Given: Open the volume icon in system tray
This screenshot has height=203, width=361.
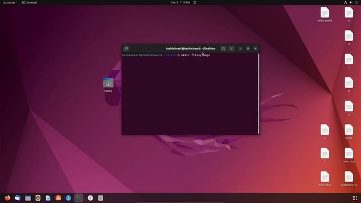Looking at the screenshot, I should (351, 2).
